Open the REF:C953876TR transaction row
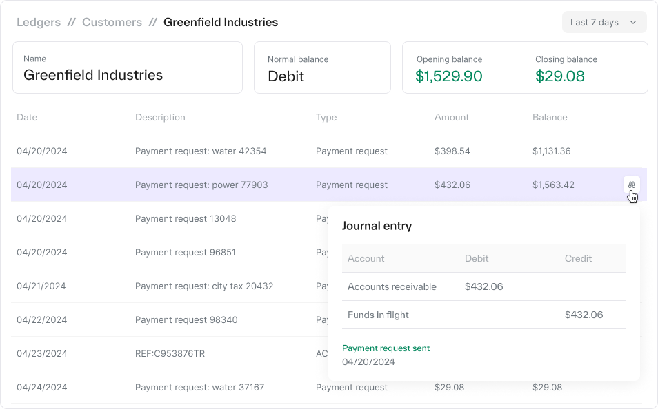658x409 pixels. (x=170, y=353)
